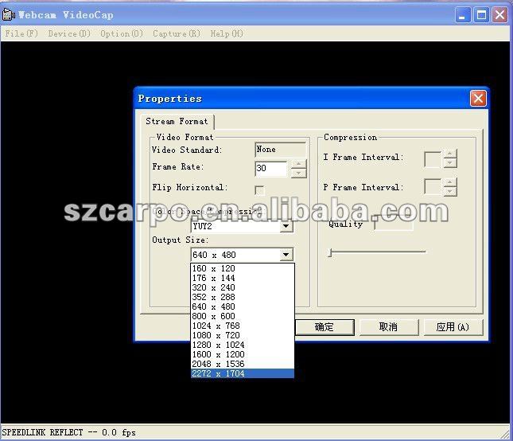Increase I Frame Interval with up arrow

(x=450, y=154)
